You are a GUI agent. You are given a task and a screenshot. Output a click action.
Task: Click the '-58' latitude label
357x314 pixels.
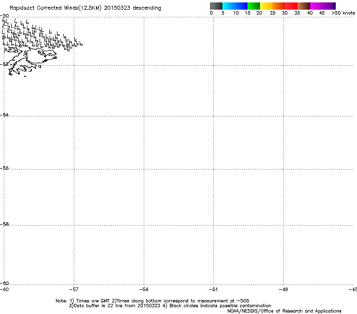coord(4,224)
